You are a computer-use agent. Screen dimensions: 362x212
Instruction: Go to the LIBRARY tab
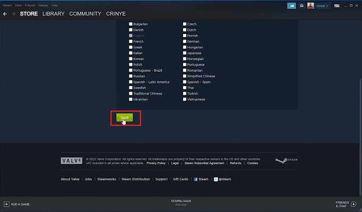(x=53, y=14)
